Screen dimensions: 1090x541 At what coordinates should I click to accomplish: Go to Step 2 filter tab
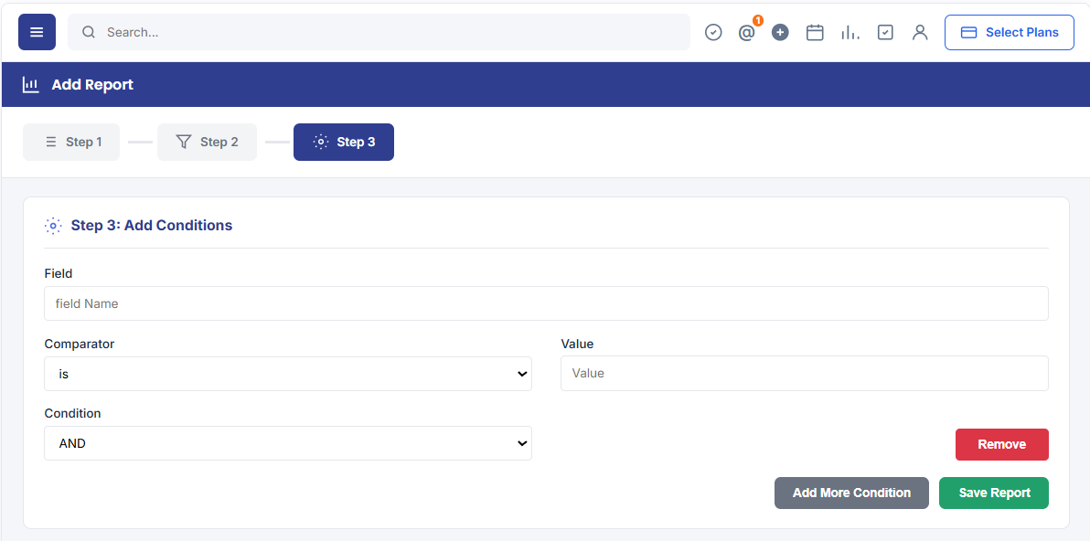(x=207, y=142)
